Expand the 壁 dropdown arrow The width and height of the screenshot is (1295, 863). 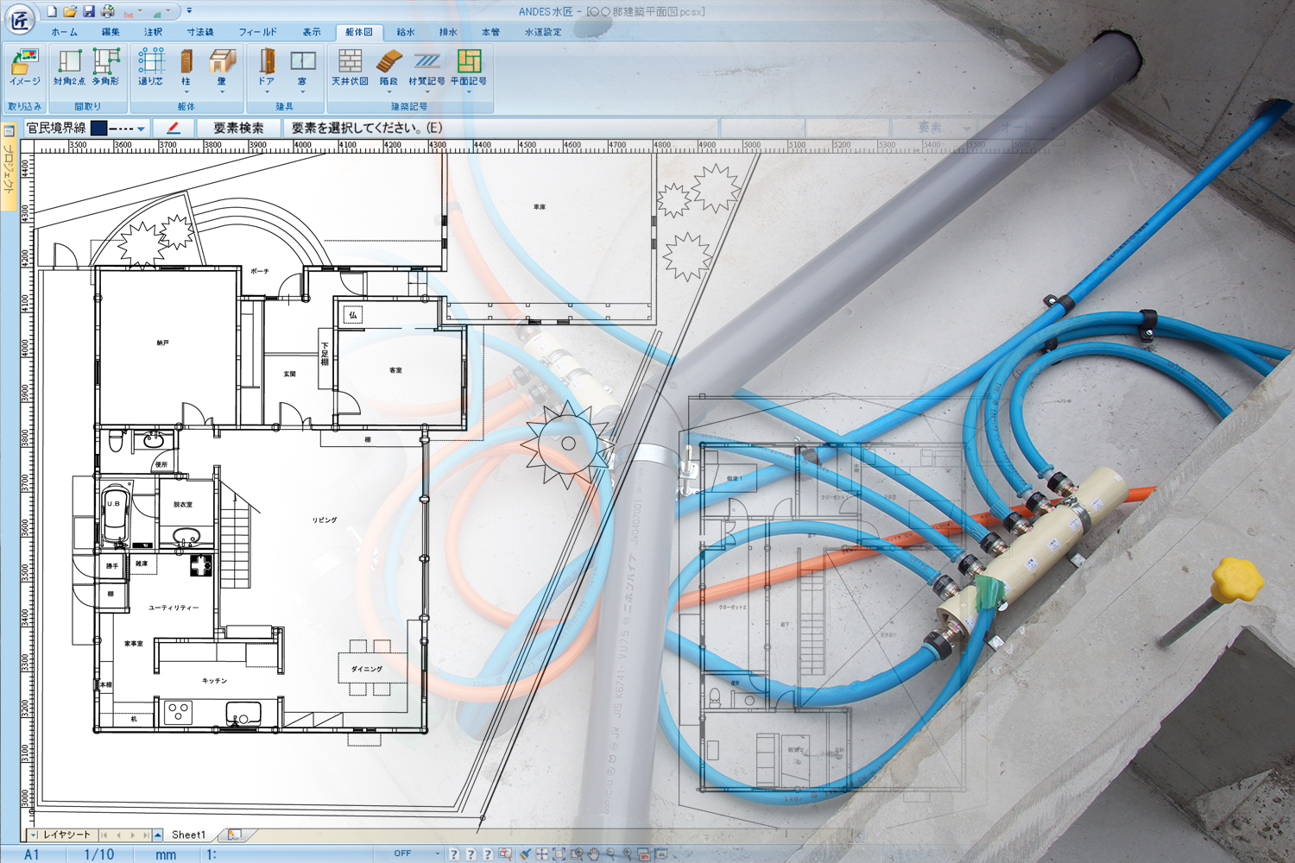(x=222, y=91)
